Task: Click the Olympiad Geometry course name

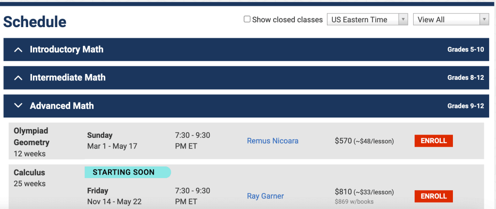Action: click(31, 136)
